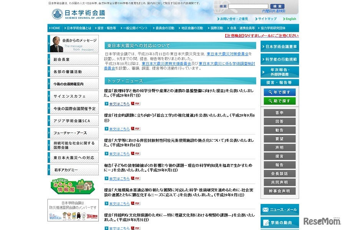Select the magnifier icon for 期で探す
346x230 pixels.
coord(271,100)
